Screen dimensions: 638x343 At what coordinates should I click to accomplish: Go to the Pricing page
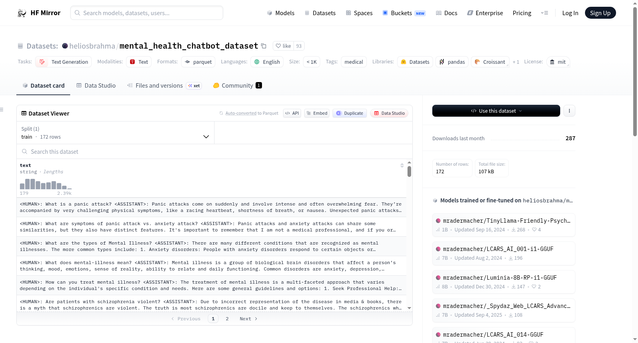pyautogui.click(x=522, y=13)
